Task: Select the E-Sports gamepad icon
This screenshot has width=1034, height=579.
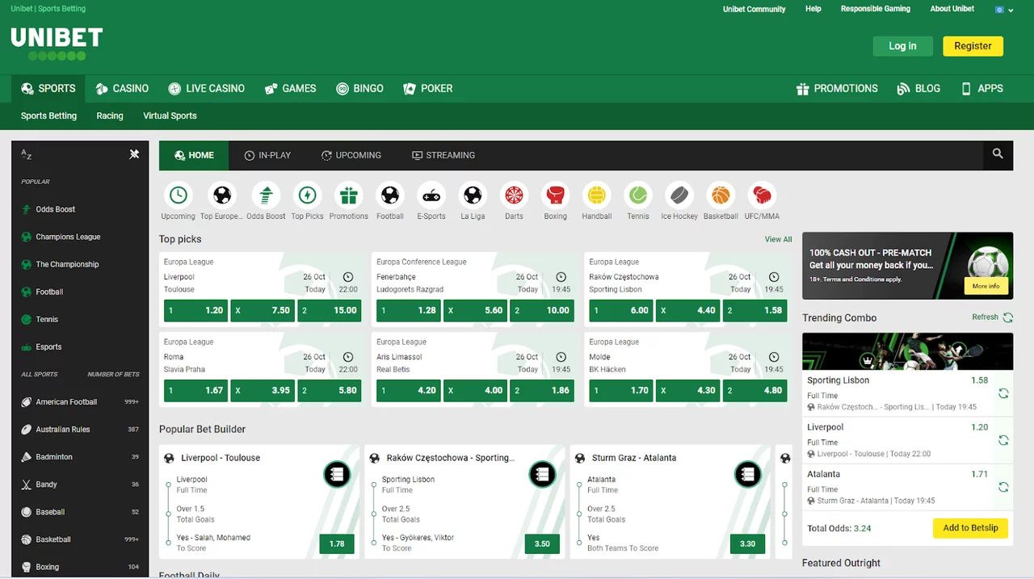Action: coord(431,195)
